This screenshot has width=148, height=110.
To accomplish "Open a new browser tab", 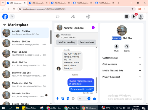I will pos(118,3).
